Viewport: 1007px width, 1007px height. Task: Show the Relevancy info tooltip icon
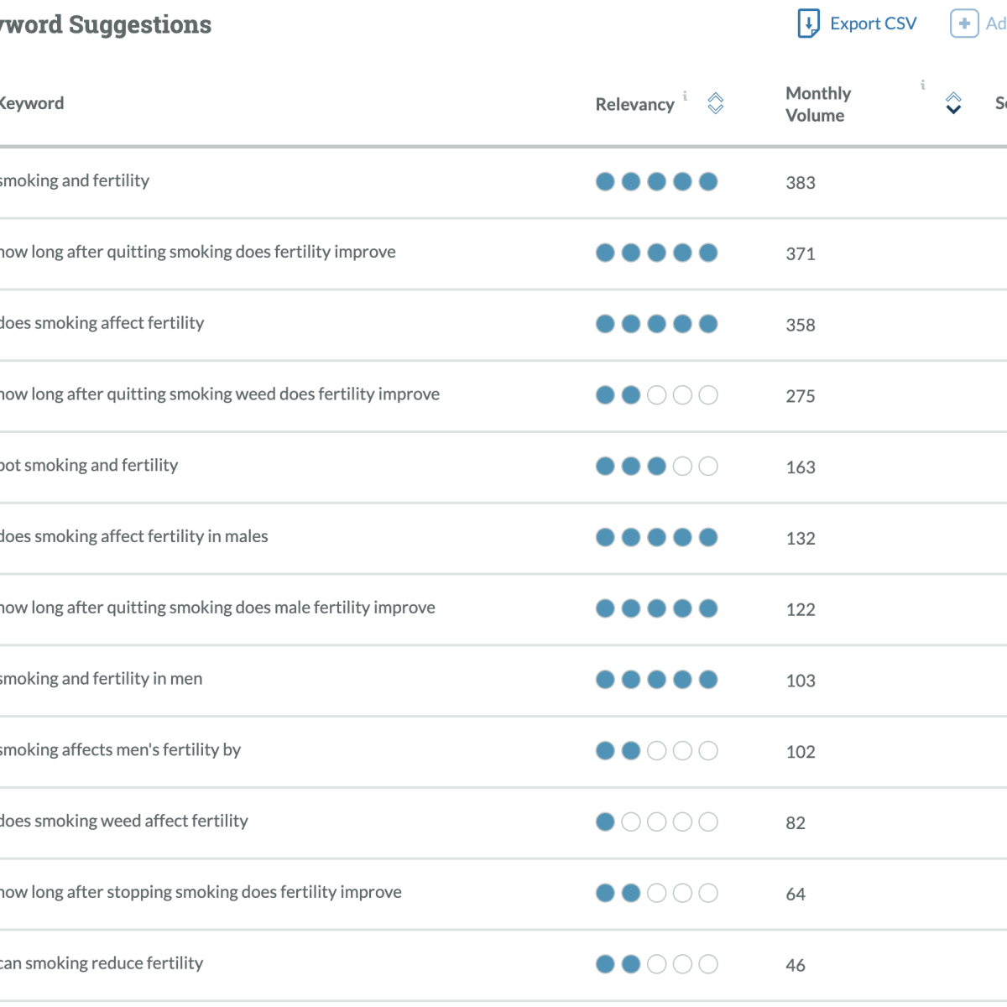(x=685, y=96)
